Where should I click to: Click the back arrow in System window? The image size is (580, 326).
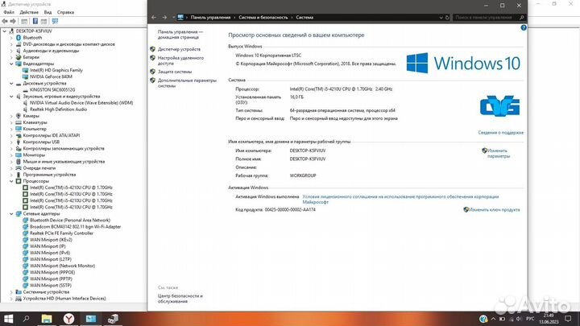click(154, 18)
